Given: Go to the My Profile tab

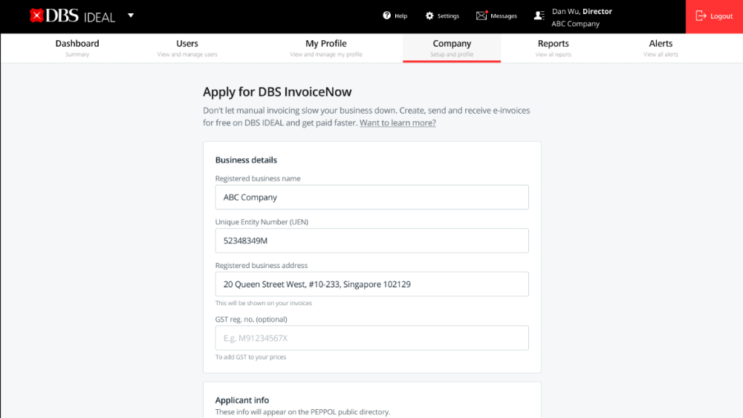Looking at the screenshot, I should (326, 48).
